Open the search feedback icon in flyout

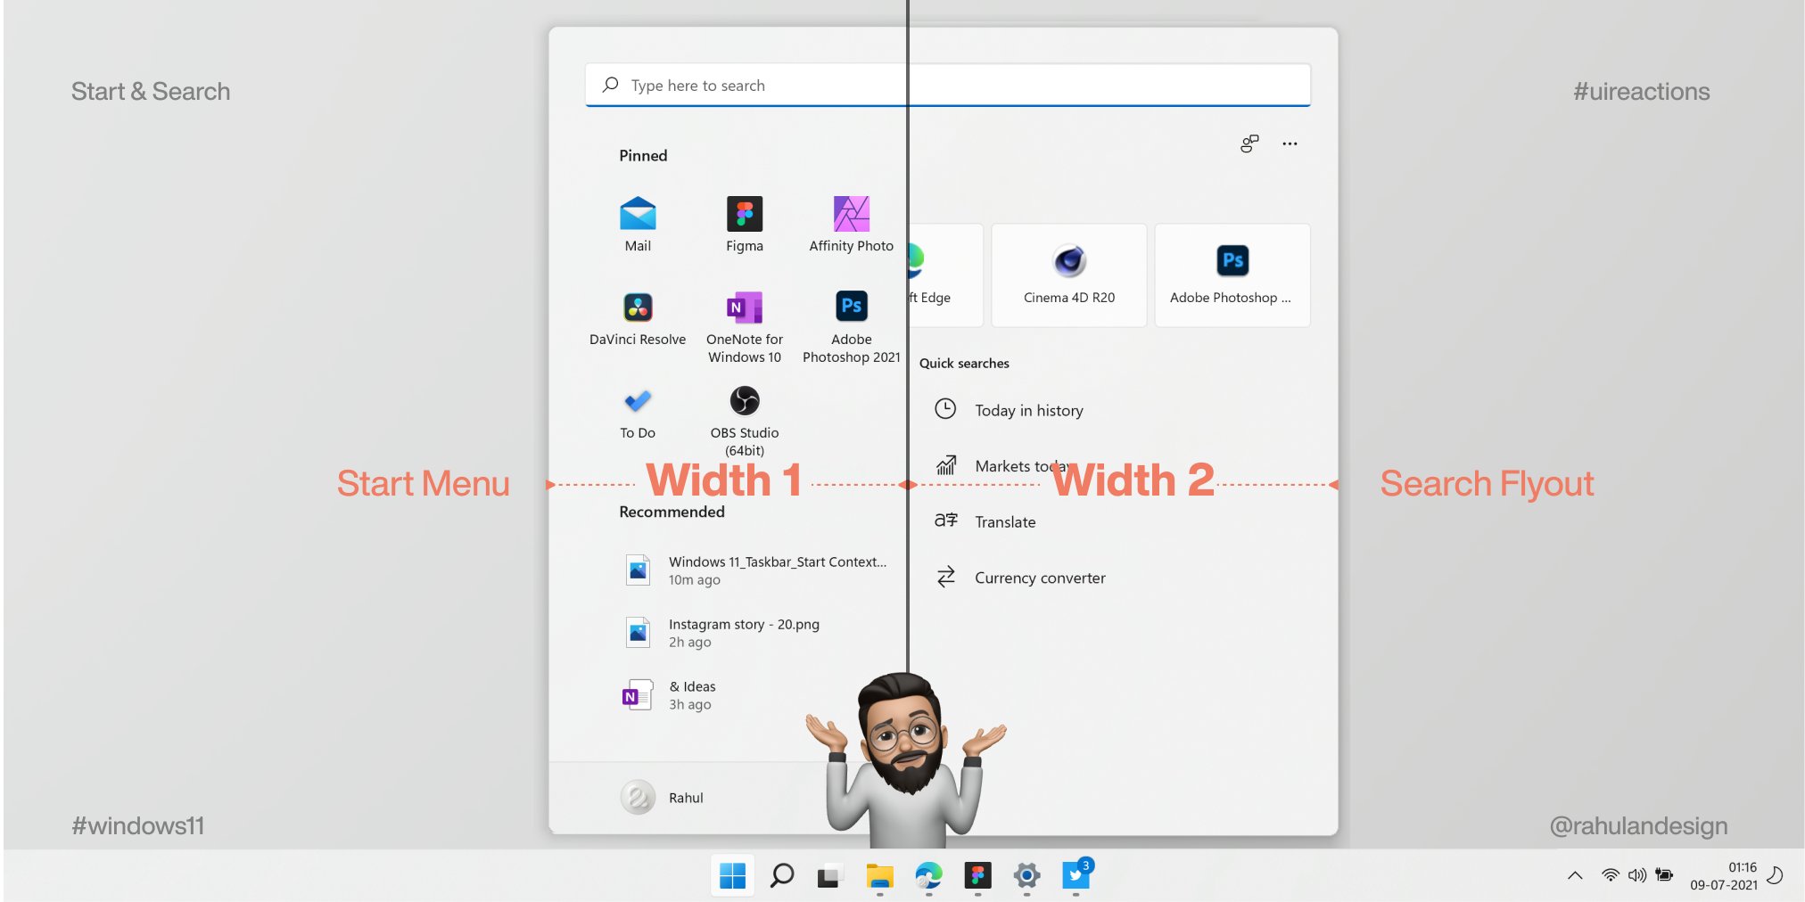click(x=1249, y=143)
